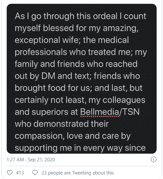Open the tweet timestamp 1:27 AM
The height and width of the screenshot is (179, 163).
tap(15, 160)
